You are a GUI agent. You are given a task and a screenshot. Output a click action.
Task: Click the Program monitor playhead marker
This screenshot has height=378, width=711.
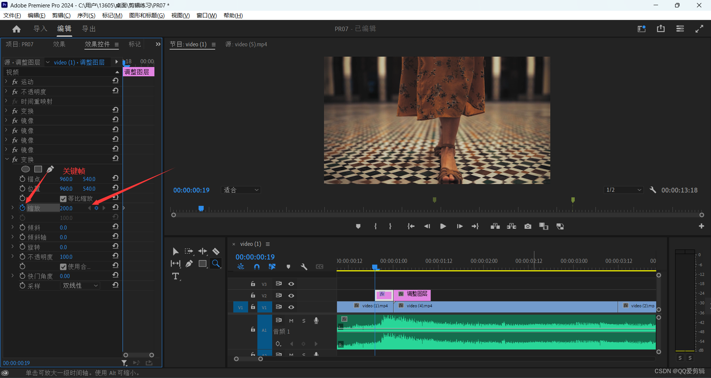[x=201, y=208]
